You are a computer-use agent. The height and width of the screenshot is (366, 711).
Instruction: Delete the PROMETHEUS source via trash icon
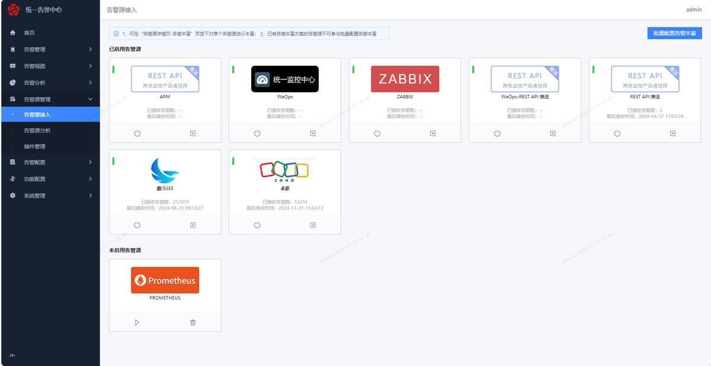point(193,323)
